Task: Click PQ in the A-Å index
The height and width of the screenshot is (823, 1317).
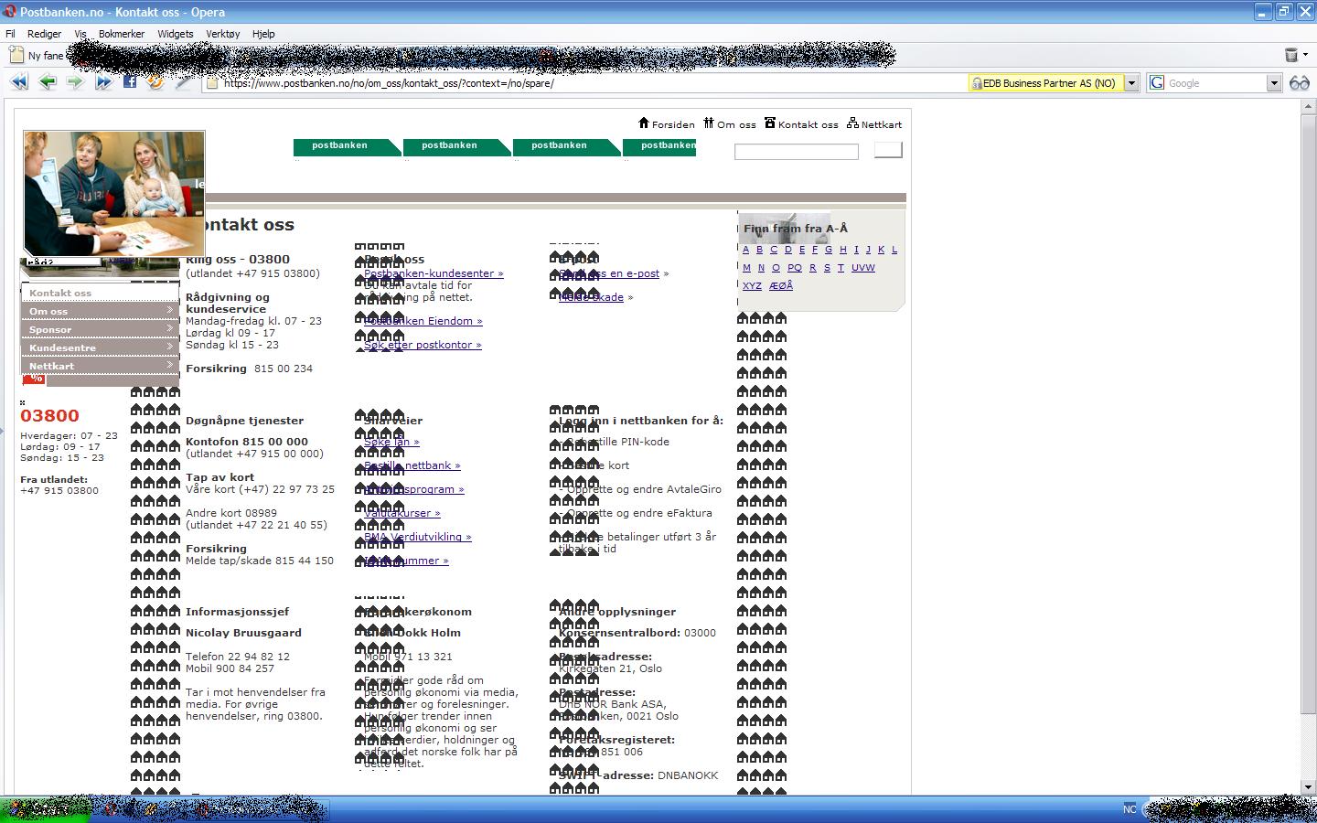Action: (x=794, y=268)
